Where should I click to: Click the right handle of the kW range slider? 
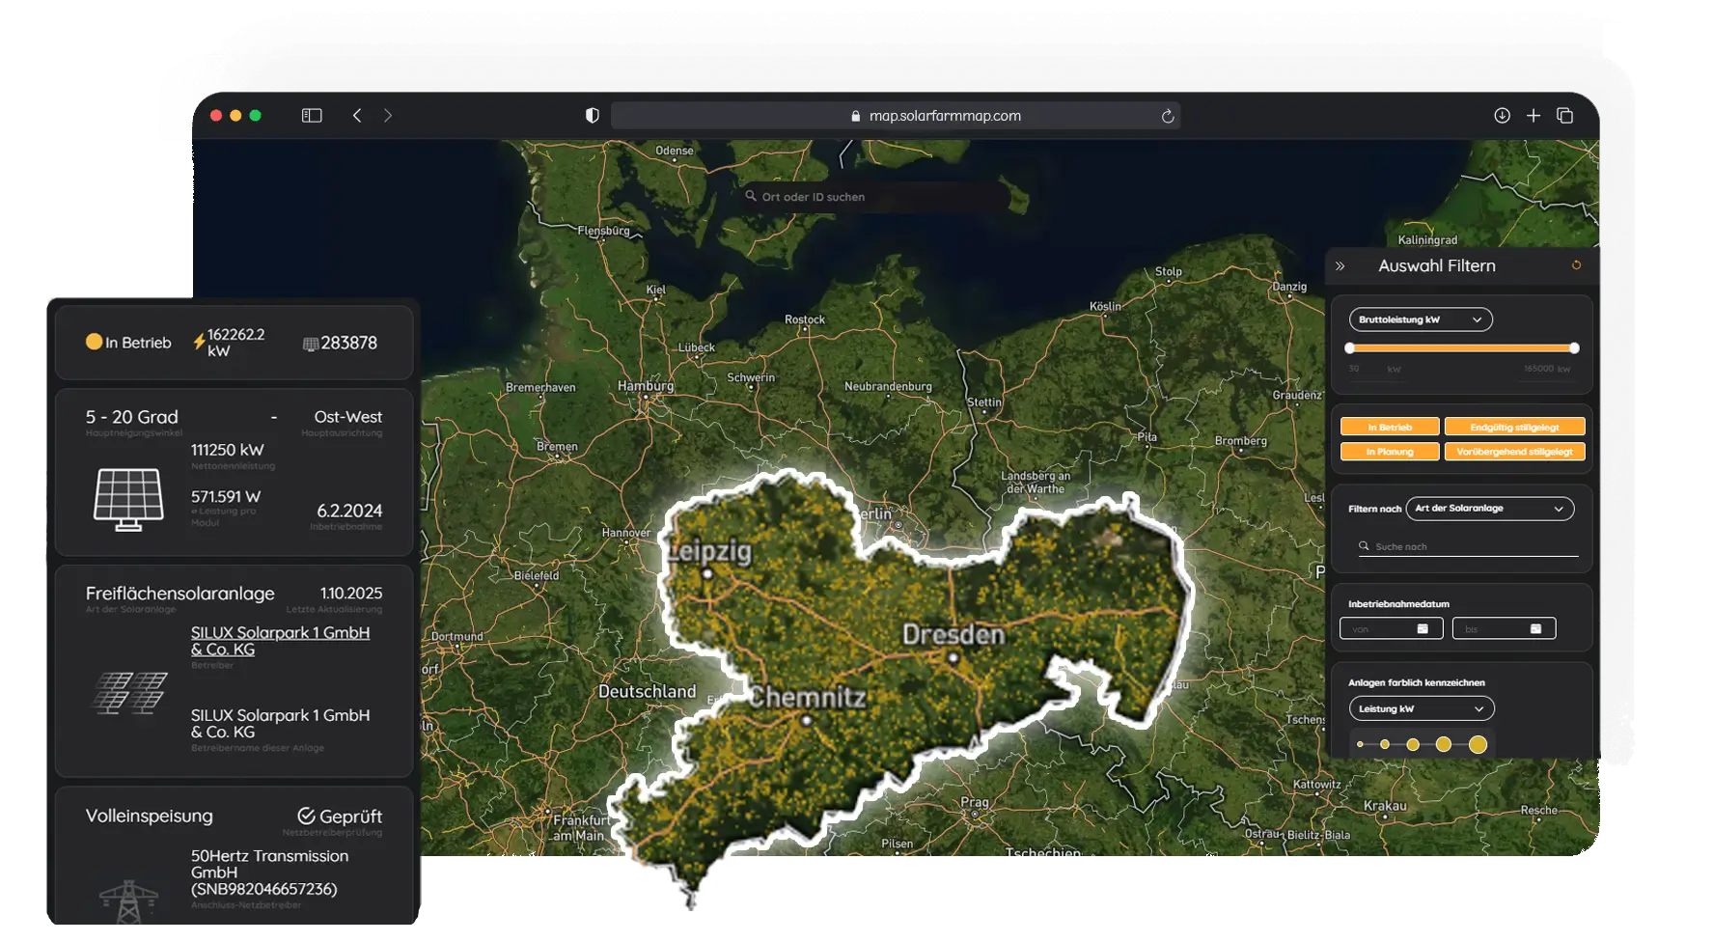[1574, 348]
